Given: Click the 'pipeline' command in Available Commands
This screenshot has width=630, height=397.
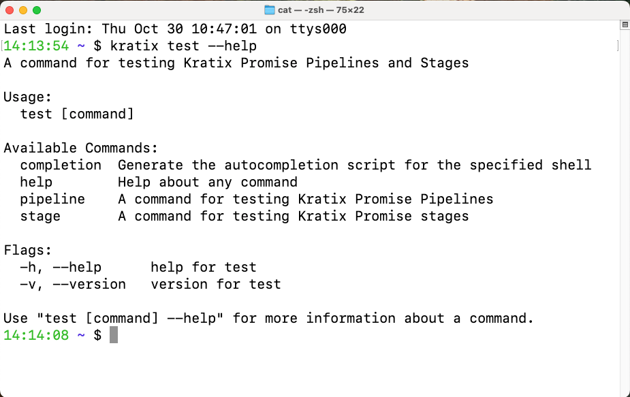Looking at the screenshot, I should click(52, 199).
